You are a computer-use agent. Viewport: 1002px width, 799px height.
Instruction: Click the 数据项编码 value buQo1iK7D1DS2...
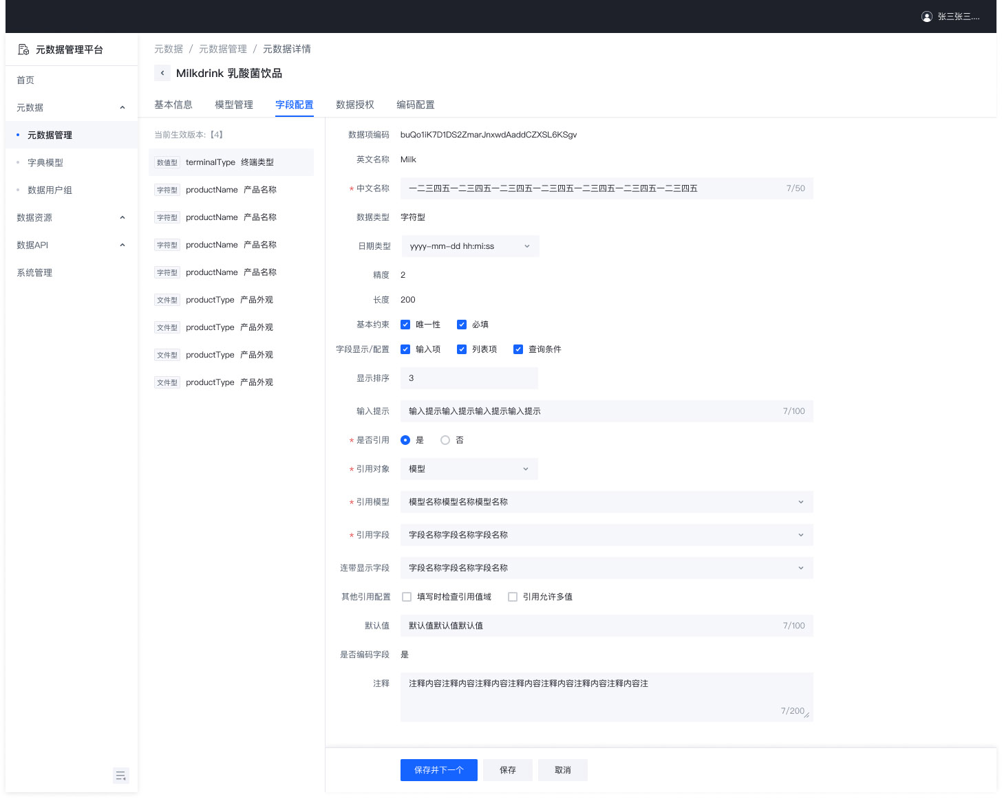pos(489,135)
